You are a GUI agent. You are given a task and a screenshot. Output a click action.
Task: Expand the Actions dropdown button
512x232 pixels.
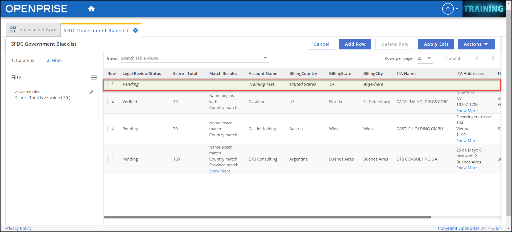pyautogui.click(x=476, y=44)
